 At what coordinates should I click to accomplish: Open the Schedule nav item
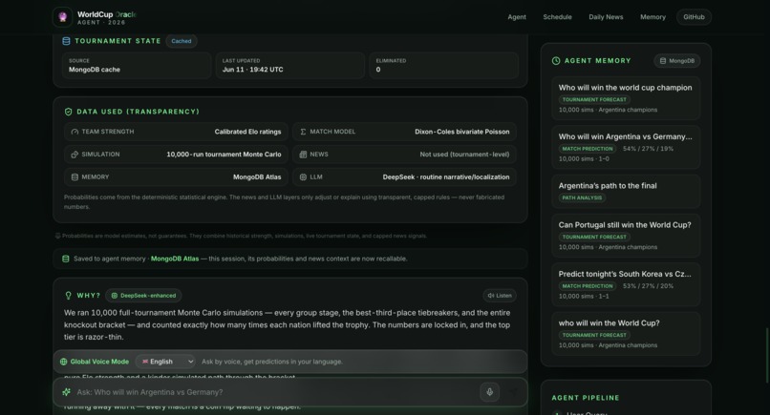557,17
